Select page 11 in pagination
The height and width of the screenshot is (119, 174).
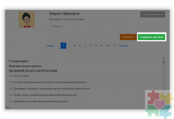pos(114,46)
